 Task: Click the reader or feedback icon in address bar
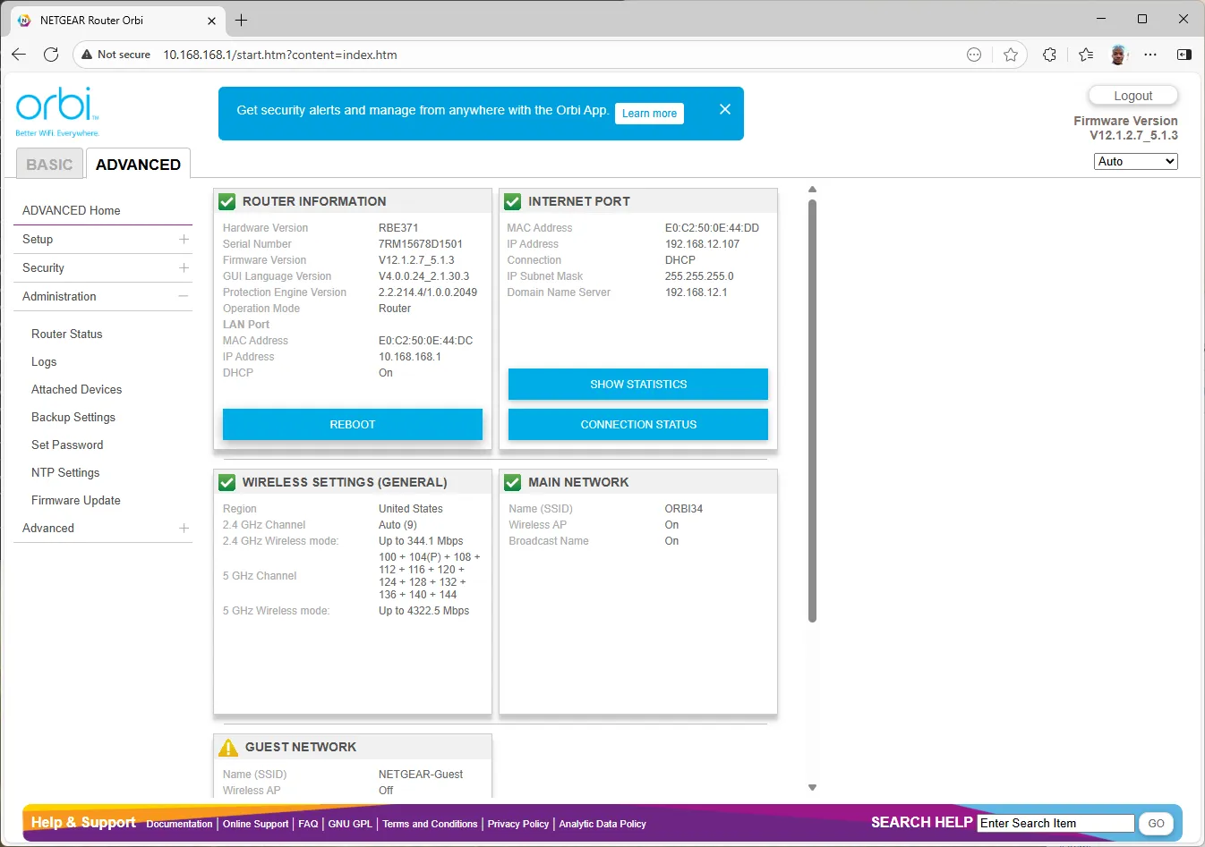(974, 55)
